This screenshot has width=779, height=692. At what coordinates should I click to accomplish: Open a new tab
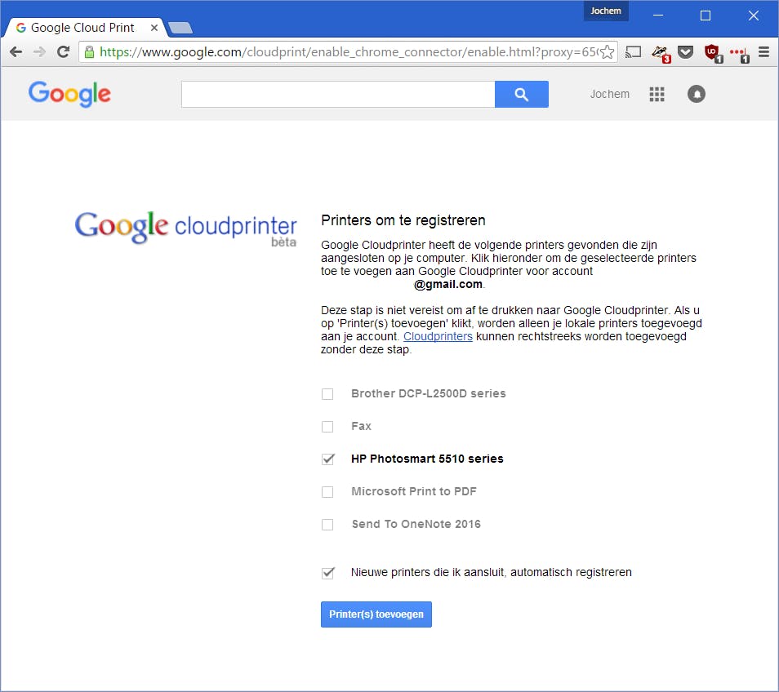tap(180, 28)
